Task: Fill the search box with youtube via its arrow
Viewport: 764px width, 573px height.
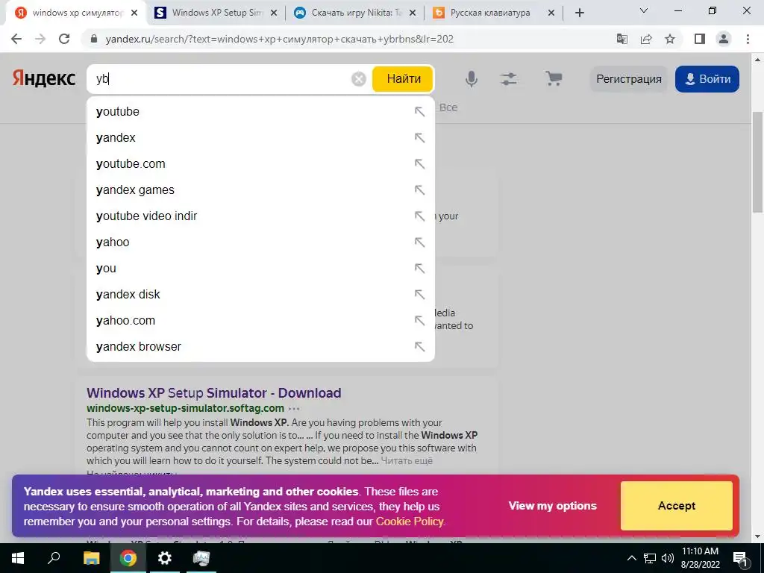Action: pyautogui.click(x=419, y=112)
